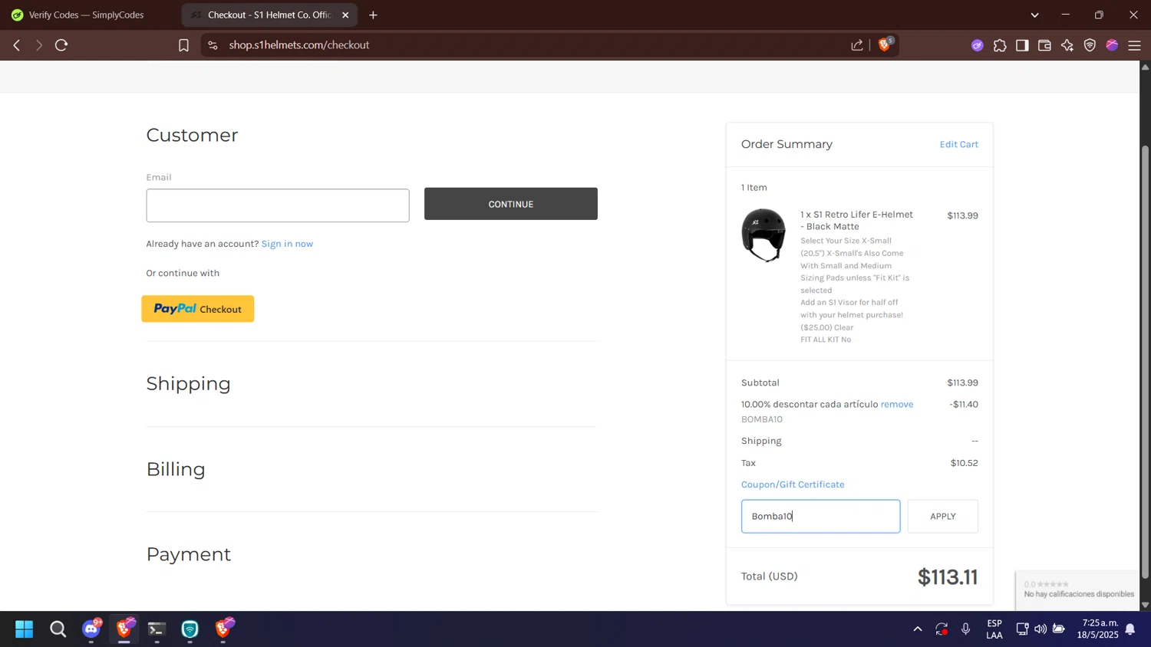Open the notifications bell icon
Image resolution: width=1151 pixels, height=647 pixels.
[x=1130, y=629]
